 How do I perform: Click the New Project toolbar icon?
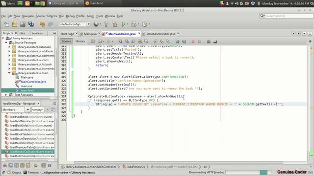[15, 24]
